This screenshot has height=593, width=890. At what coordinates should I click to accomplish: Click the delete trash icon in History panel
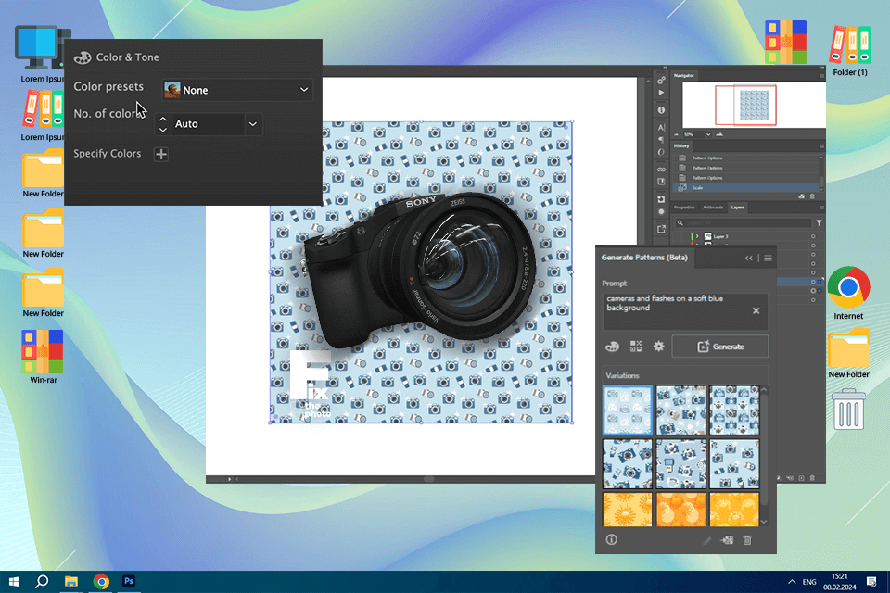point(812,196)
